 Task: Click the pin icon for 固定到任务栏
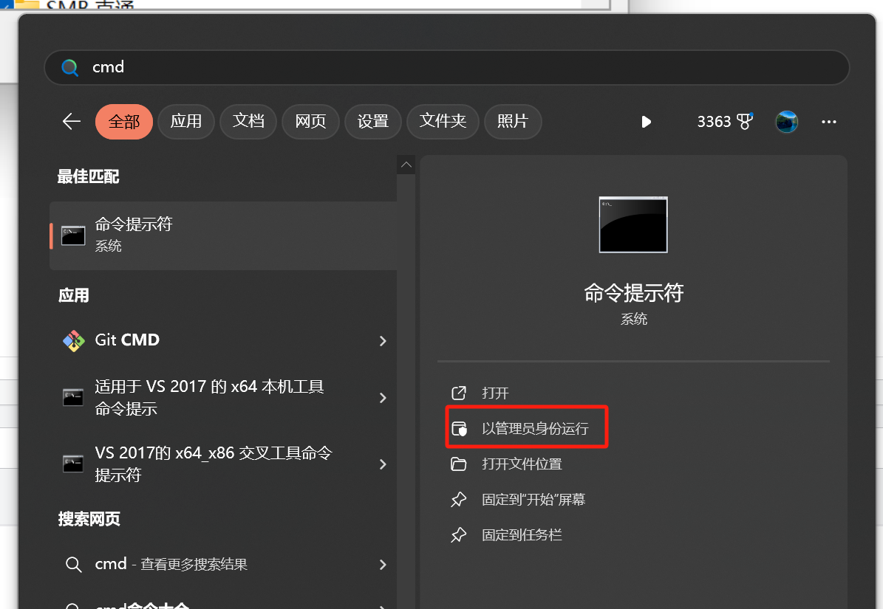[x=458, y=534]
